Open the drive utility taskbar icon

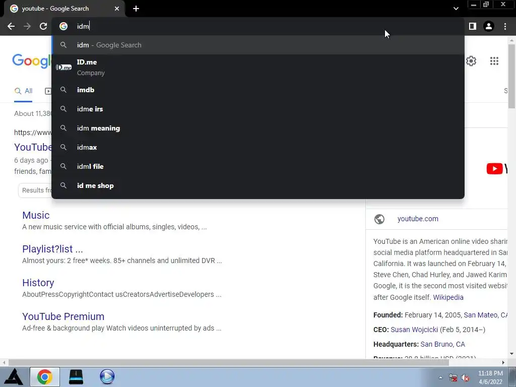(x=76, y=377)
